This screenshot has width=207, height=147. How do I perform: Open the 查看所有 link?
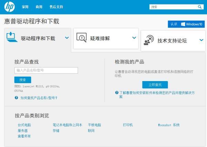[24, 136]
